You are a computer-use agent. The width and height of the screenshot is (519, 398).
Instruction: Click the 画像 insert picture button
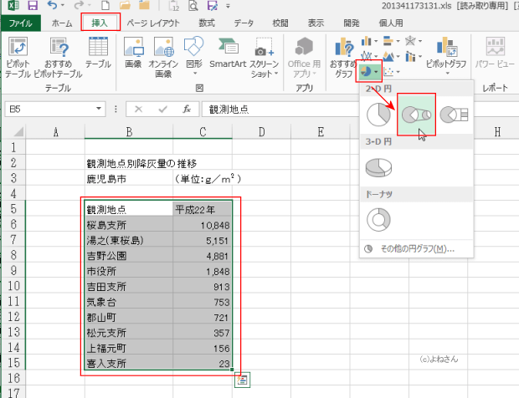coord(133,52)
